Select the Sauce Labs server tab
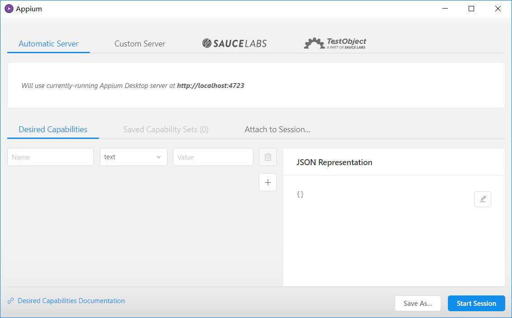The height and width of the screenshot is (318, 512). click(234, 43)
